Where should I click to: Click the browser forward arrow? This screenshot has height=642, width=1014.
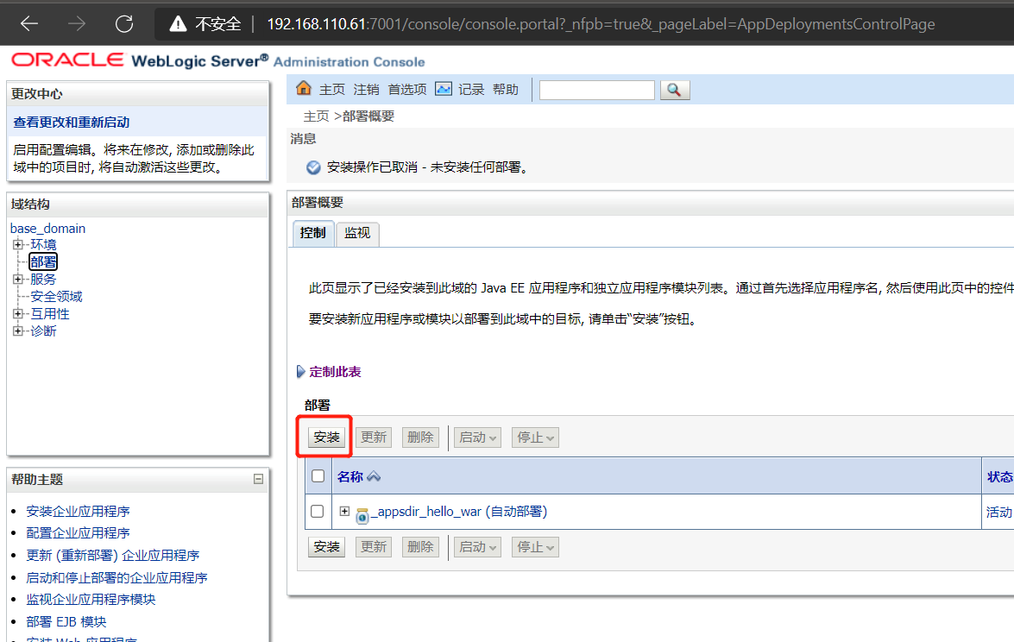[77, 24]
